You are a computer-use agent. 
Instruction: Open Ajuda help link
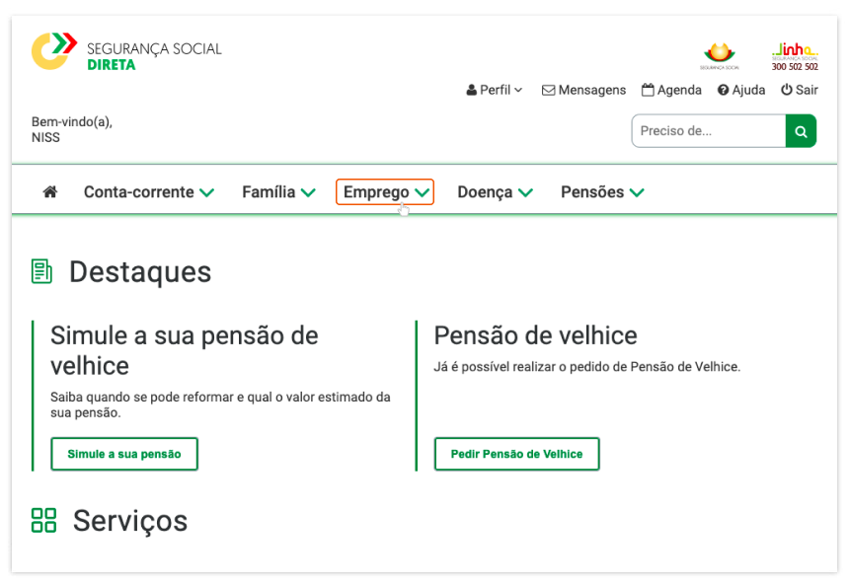pyautogui.click(x=741, y=90)
